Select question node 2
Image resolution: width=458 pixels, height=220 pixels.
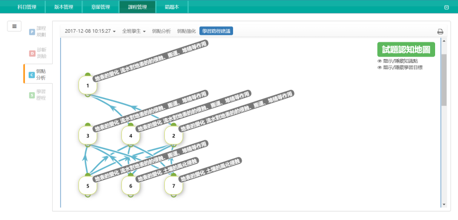pyautogui.click(x=173, y=136)
